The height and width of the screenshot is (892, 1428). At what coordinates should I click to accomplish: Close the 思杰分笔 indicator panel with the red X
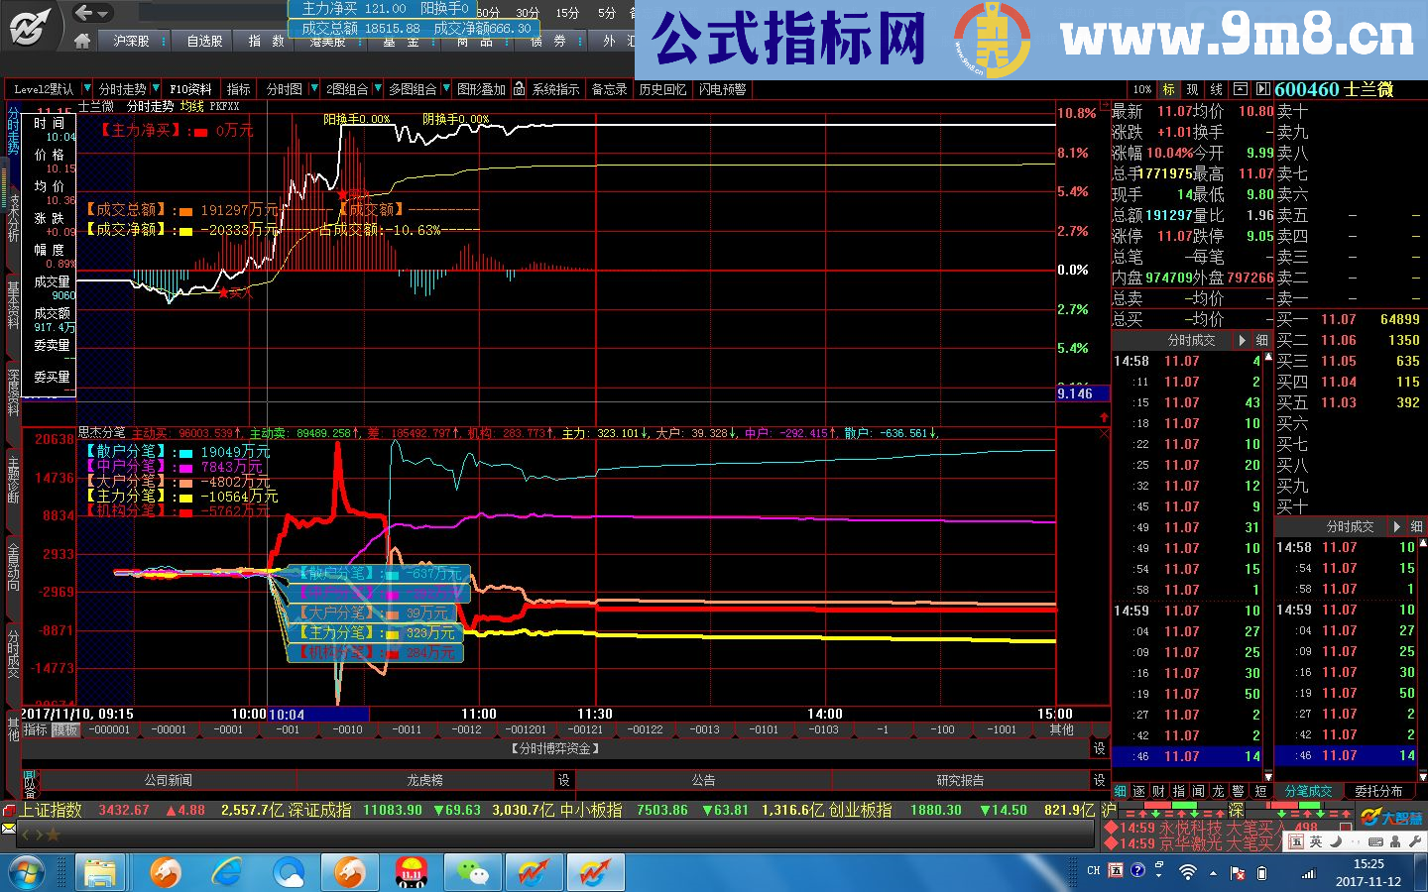1104,433
